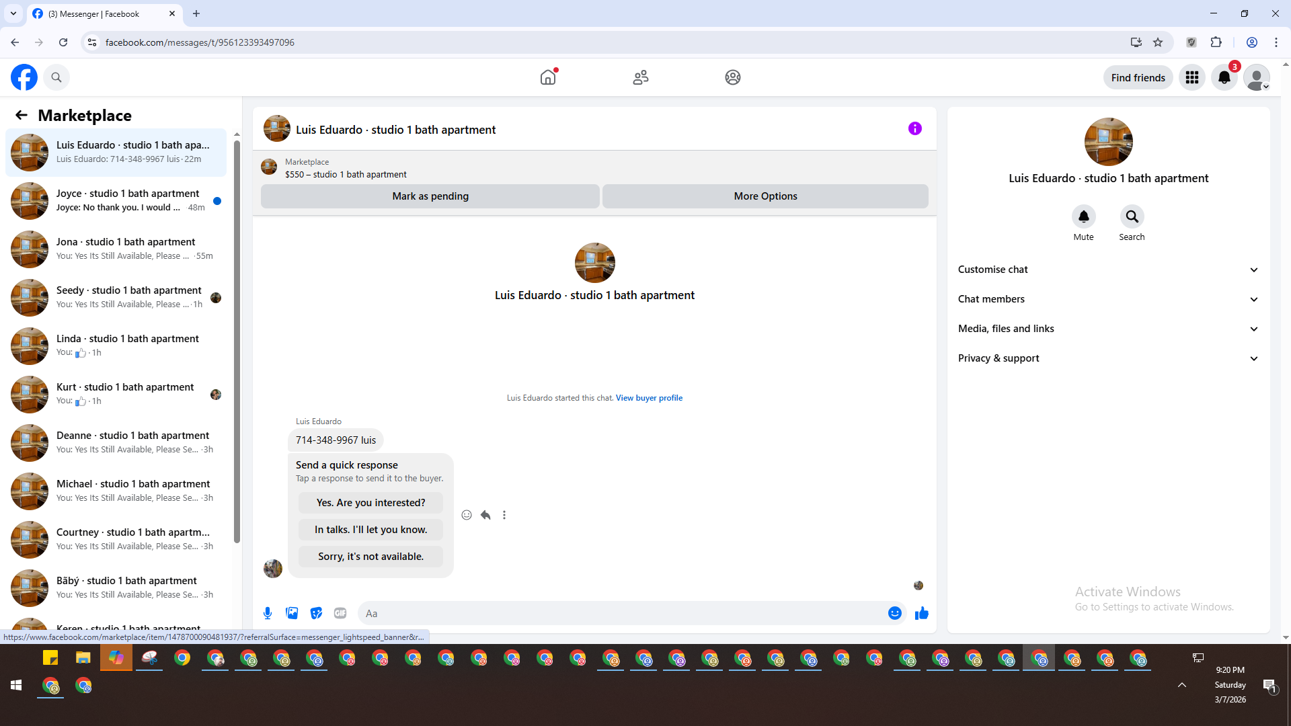Open Facebook search magnifier icon
Image resolution: width=1291 pixels, height=726 pixels.
tap(56, 77)
